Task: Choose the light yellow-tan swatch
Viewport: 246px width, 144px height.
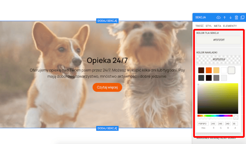Action: point(216,70)
